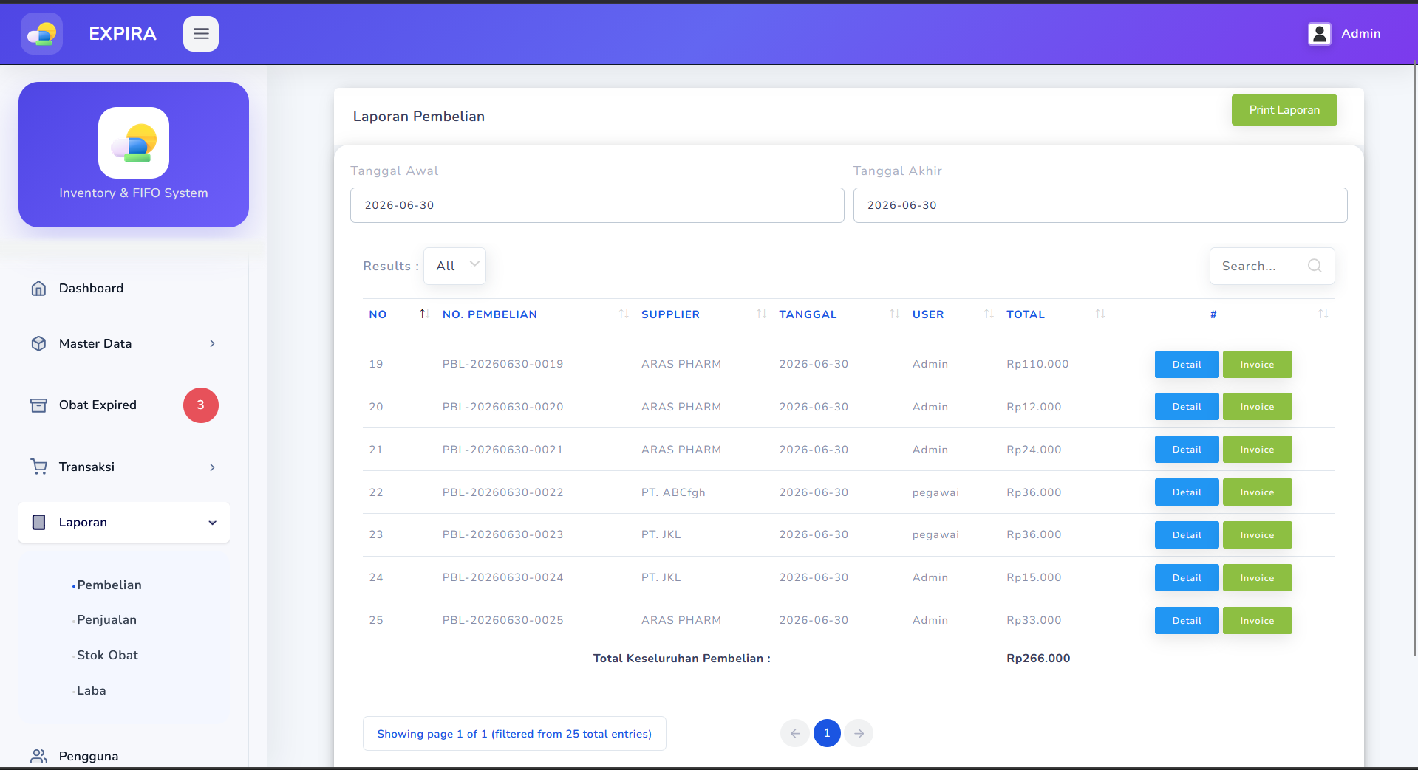Open Invoice for PBL-20260630-0023
Image resolution: width=1418 pixels, height=770 pixels.
pyautogui.click(x=1257, y=535)
